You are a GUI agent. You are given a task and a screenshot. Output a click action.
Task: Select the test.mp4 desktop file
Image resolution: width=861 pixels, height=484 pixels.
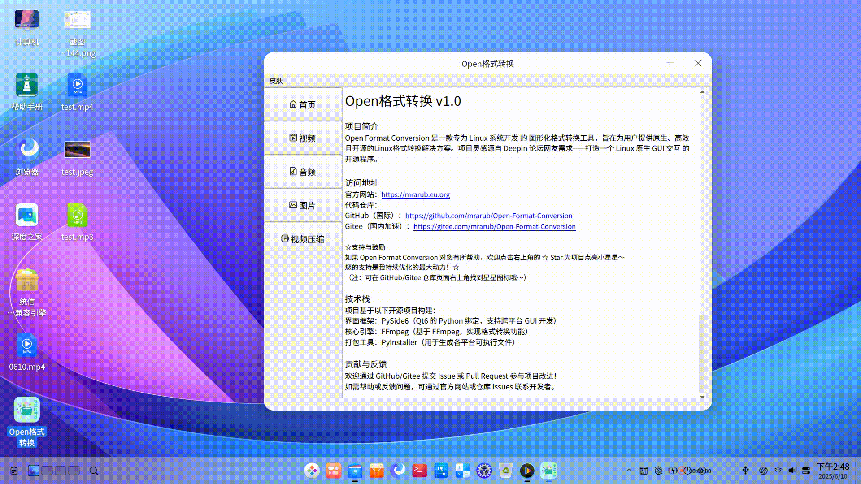coord(77,92)
